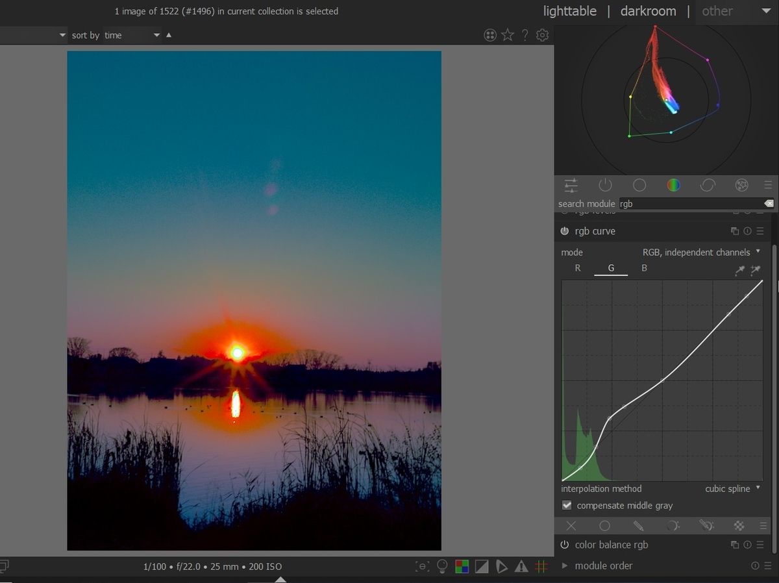The height and width of the screenshot is (583, 779).
Task: Turn on the color balance rgb module
Action: click(x=565, y=545)
